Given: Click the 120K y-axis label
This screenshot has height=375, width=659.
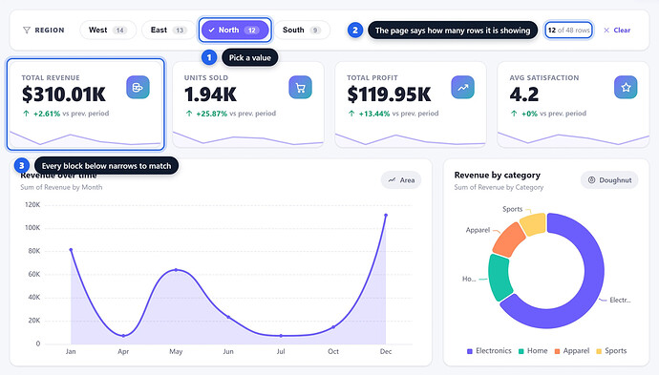Looking at the screenshot, I should [32, 205].
